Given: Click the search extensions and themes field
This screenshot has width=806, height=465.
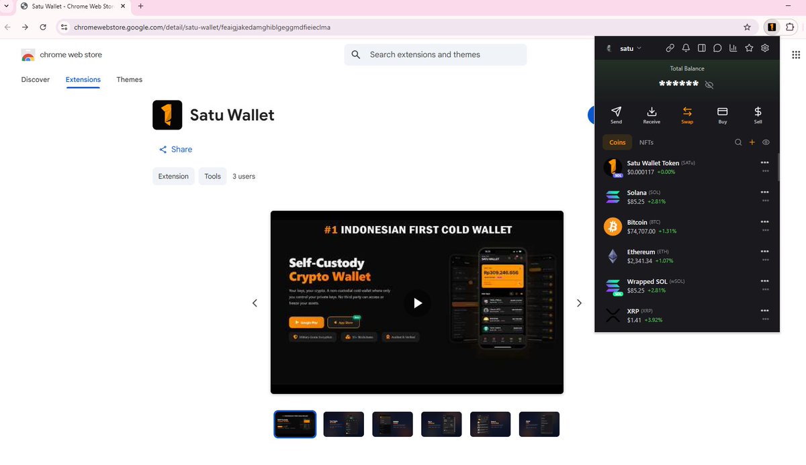Looking at the screenshot, I should (435, 55).
